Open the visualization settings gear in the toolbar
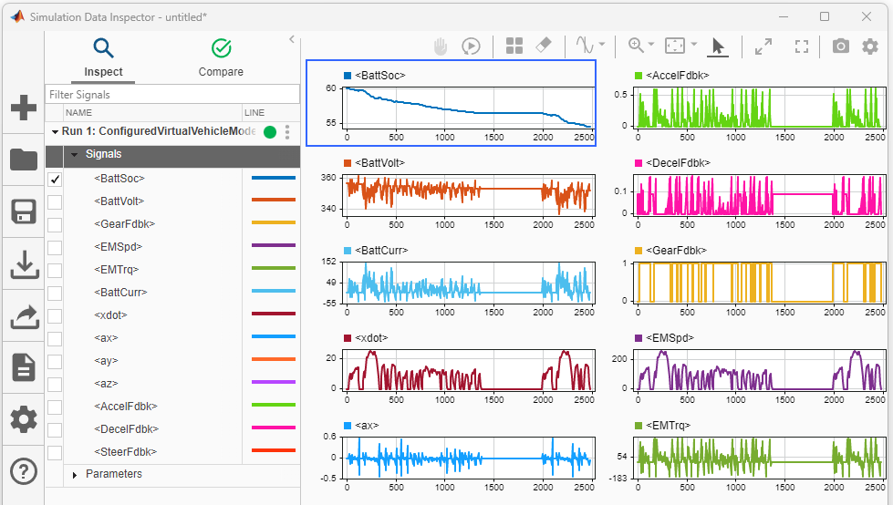Screen dimensions: 893x505 click(870, 46)
